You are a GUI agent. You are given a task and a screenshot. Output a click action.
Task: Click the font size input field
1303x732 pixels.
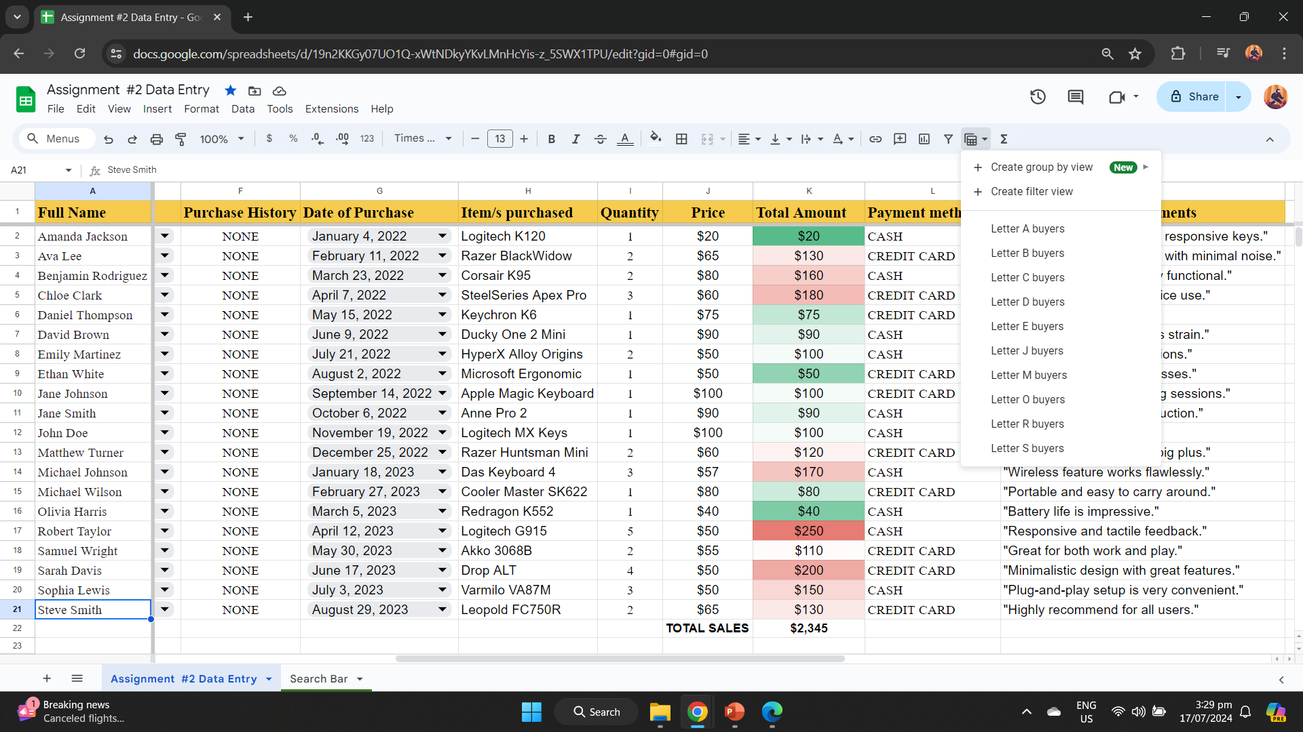499,139
